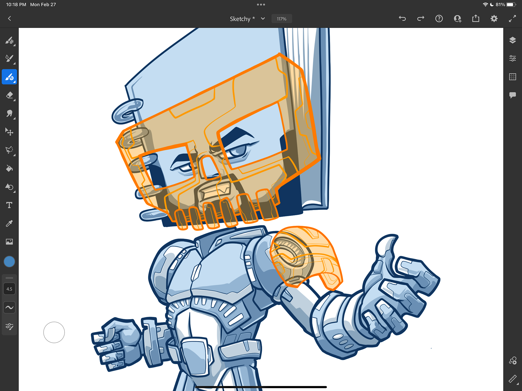Toggle the layer properties panel

coord(512,58)
